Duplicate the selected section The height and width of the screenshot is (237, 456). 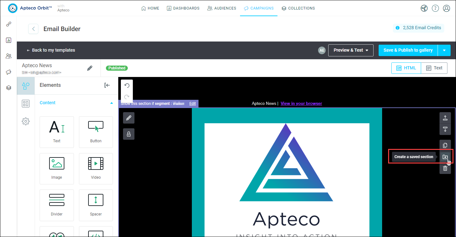click(x=445, y=145)
